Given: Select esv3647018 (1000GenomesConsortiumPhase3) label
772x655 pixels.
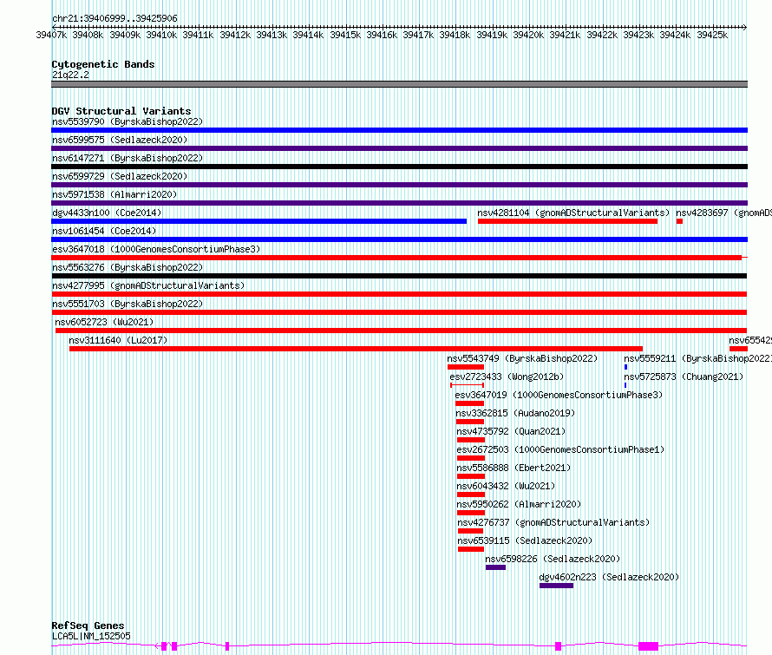Looking at the screenshot, I should 156,249.
